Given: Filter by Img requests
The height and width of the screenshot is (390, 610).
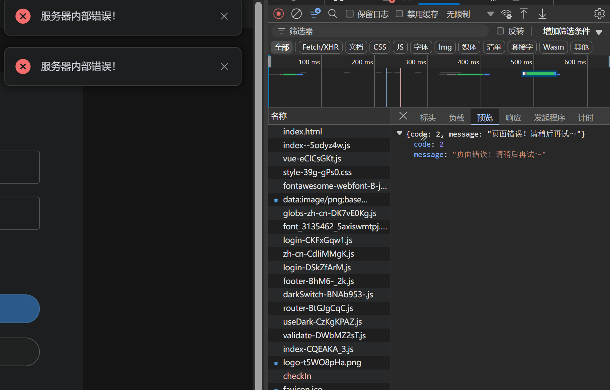Looking at the screenshot, I should [x=445, y=47].
